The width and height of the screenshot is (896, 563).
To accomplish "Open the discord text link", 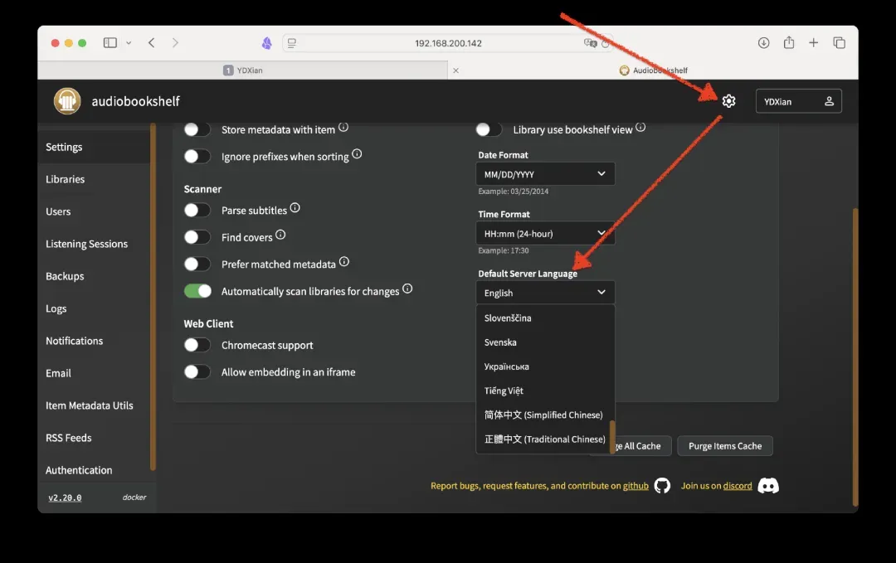I will tap(737, 486).
